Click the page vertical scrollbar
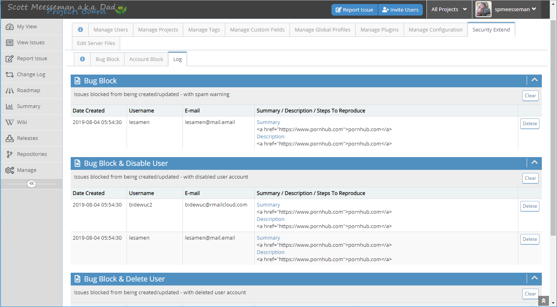The width and height of the screenshot is (557, 307). 553,128
